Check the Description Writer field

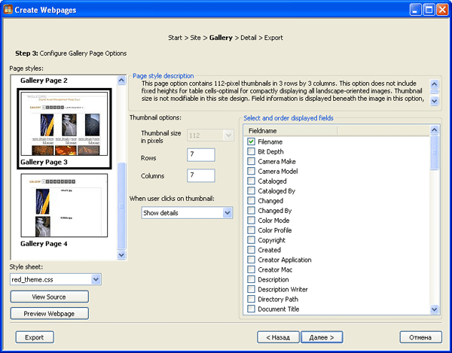(x=251, y=289)
